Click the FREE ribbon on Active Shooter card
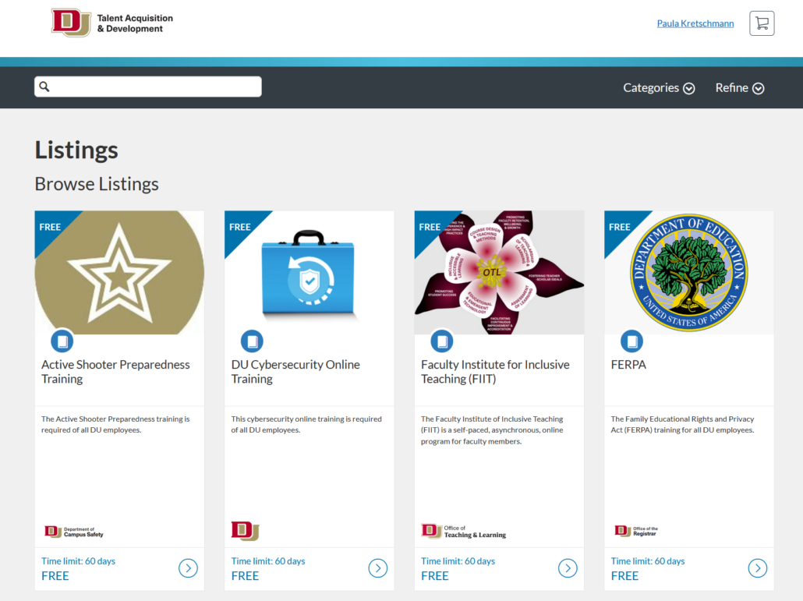Viewport: 803px width, 601px height. coord(50,227)
